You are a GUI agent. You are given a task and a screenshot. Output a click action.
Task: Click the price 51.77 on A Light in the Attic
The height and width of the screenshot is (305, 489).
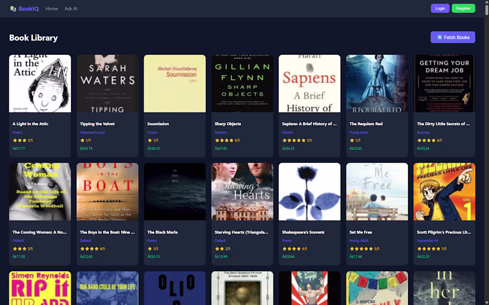point(19,148)
